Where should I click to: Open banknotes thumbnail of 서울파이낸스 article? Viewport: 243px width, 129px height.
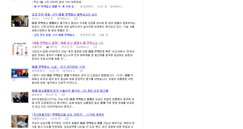tap(20, 121)
